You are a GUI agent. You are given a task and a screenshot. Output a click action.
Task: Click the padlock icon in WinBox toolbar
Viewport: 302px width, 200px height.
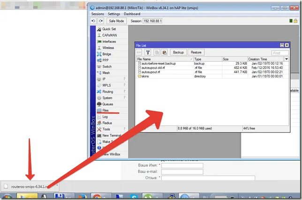(295, 21)
